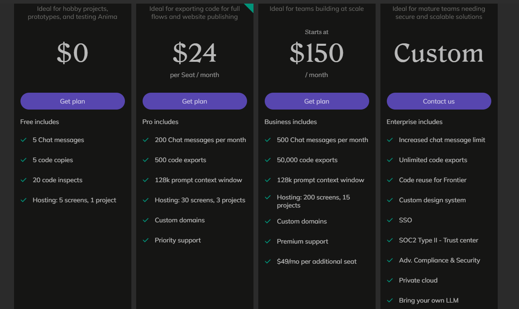Click the $0 price heading
The height and width of the screenshot is (309, 519).
(x=73, y=53)
